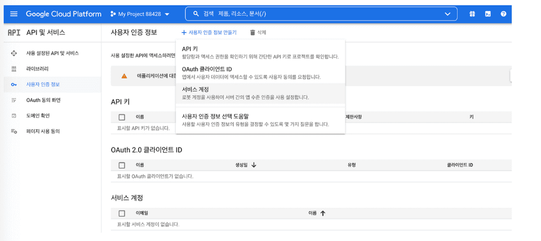Expand the search bar dropdown chevron

448,14
